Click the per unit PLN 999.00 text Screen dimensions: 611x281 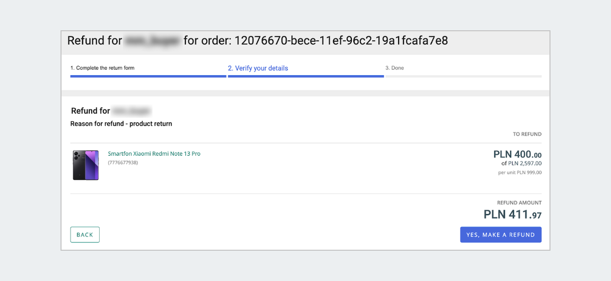520,173
